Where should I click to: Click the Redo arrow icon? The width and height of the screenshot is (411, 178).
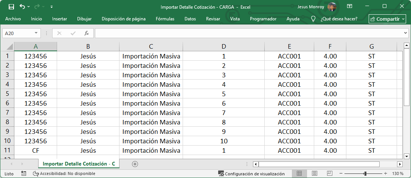pos(37,6)
